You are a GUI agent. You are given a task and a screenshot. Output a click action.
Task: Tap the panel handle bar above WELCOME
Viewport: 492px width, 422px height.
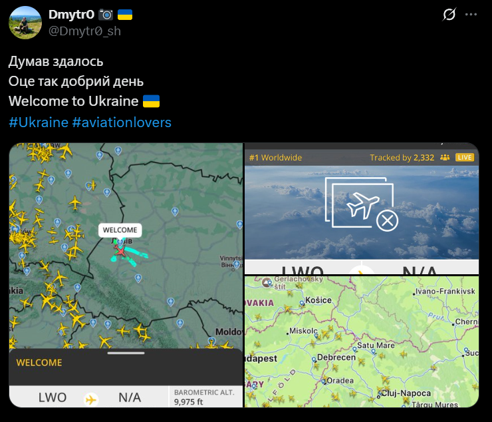(x=126, y=353)
